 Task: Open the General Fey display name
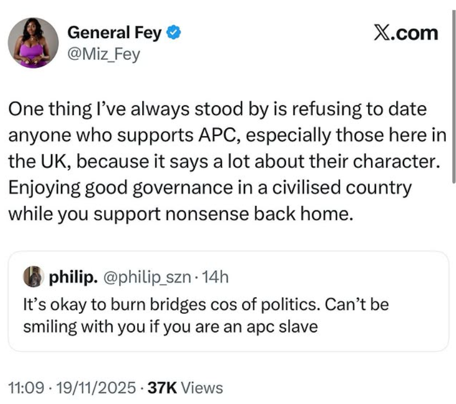coord(114,34)
